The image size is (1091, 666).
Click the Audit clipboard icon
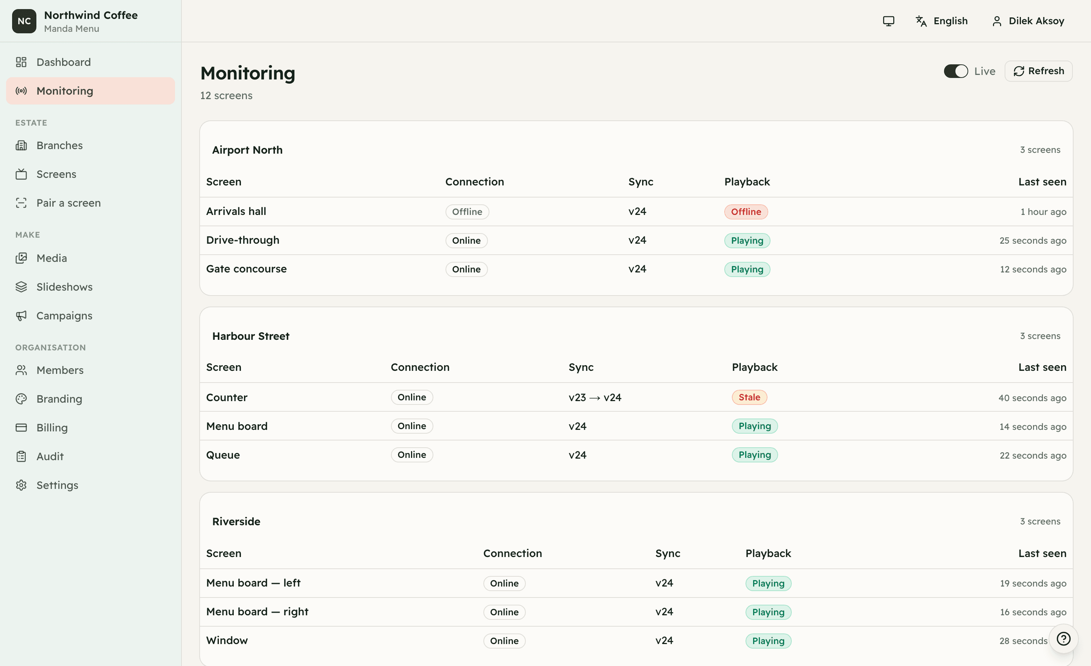tap(21, 456)
